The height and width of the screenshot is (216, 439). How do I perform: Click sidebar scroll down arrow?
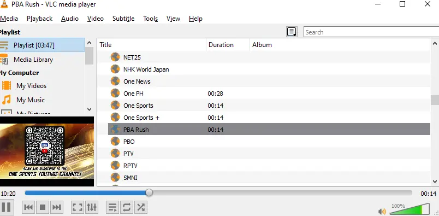pyautogui.click(x=90, y=109)
